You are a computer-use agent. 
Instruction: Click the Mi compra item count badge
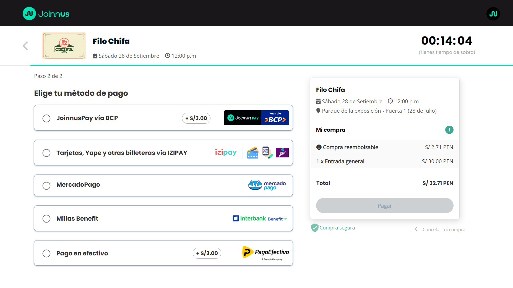[449, 130]
